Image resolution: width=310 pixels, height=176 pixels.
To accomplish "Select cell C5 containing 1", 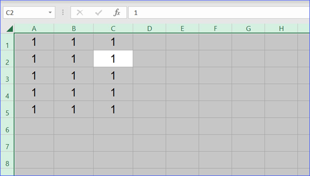I will pyautogui.click(x=113, y=109).
